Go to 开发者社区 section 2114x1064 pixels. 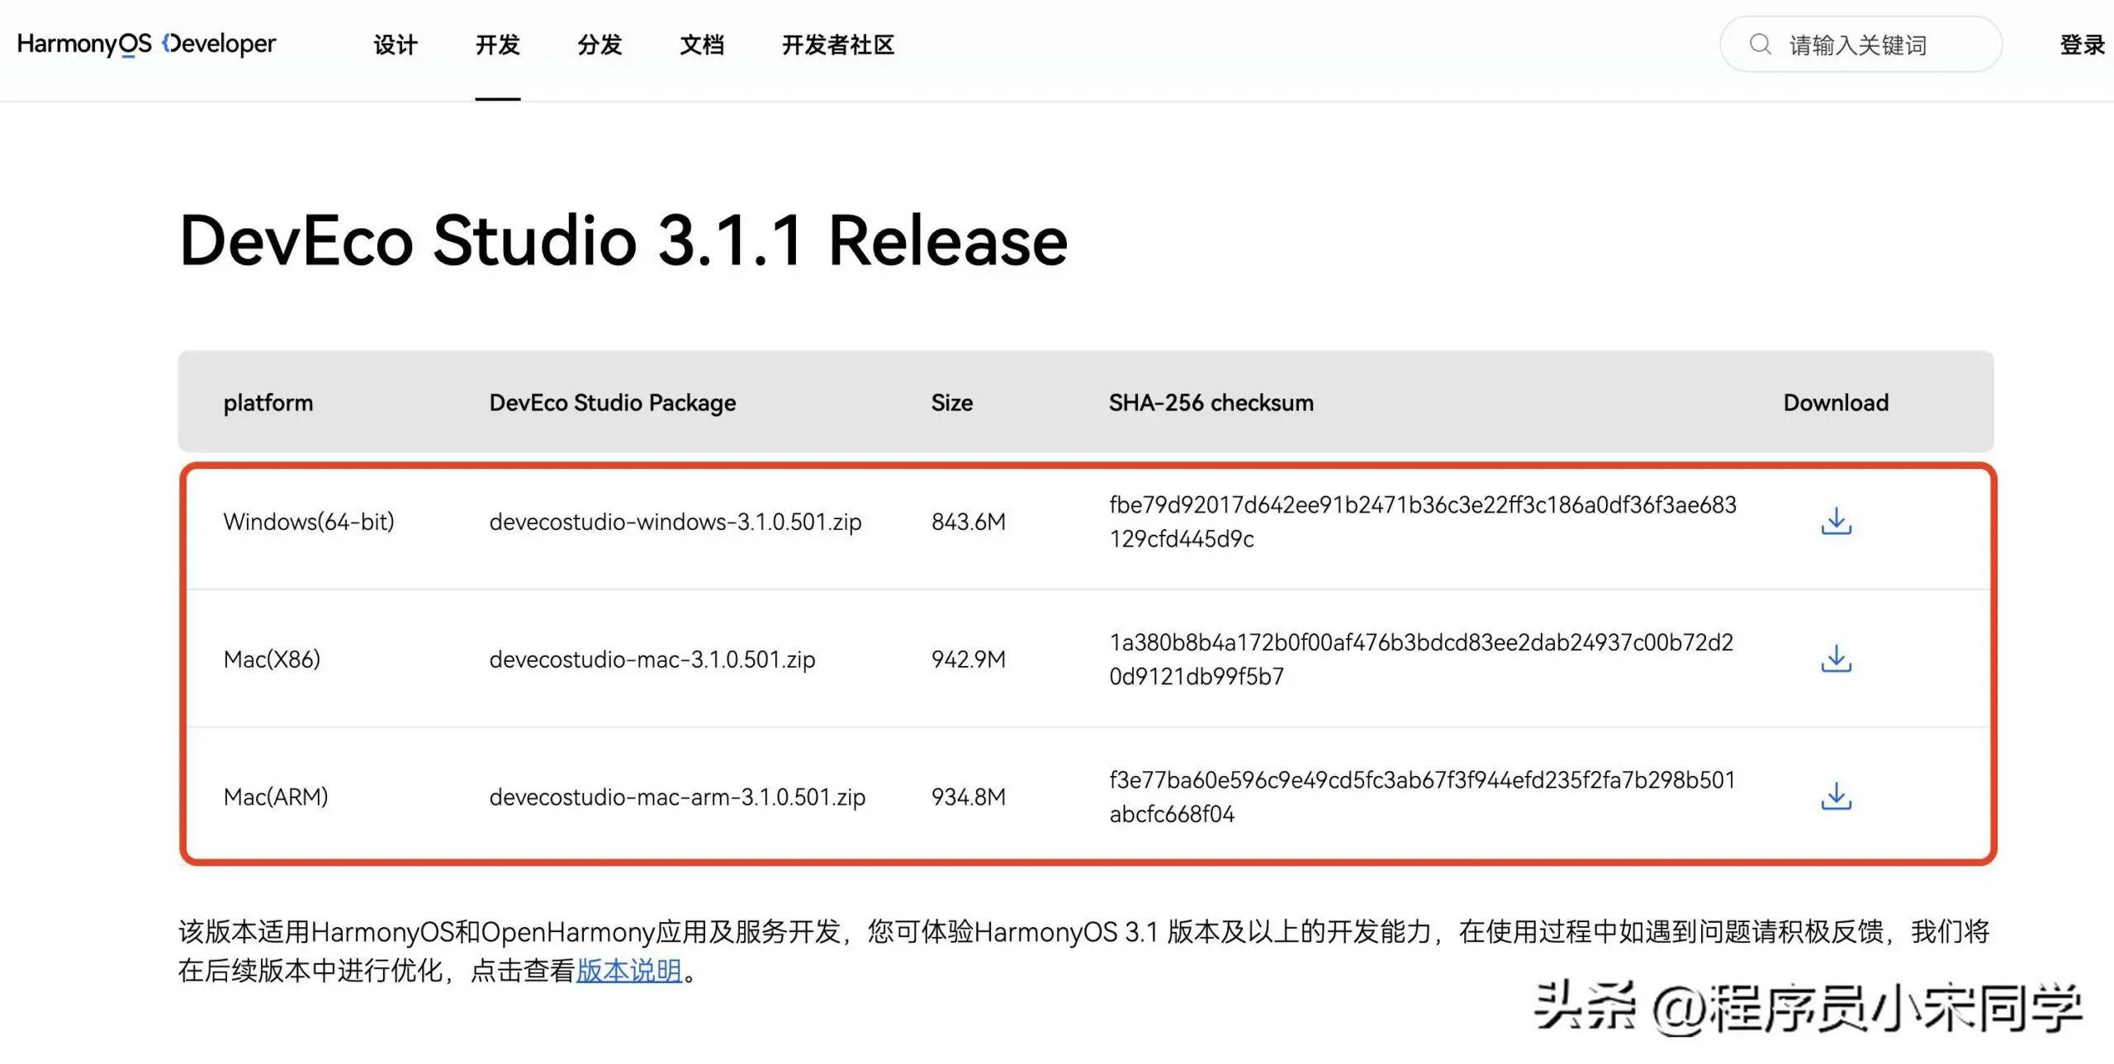coord(838,45)
